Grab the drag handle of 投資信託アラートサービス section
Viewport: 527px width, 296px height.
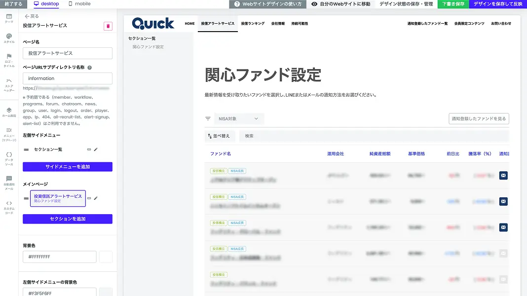coord(26,198)
